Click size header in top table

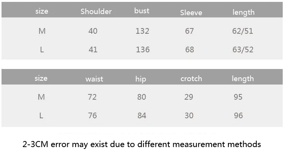point(42,11)
